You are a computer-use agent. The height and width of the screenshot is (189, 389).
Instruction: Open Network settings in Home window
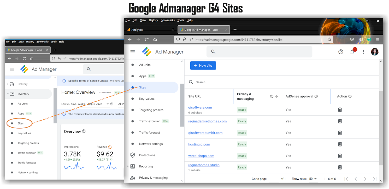[28, 173]
